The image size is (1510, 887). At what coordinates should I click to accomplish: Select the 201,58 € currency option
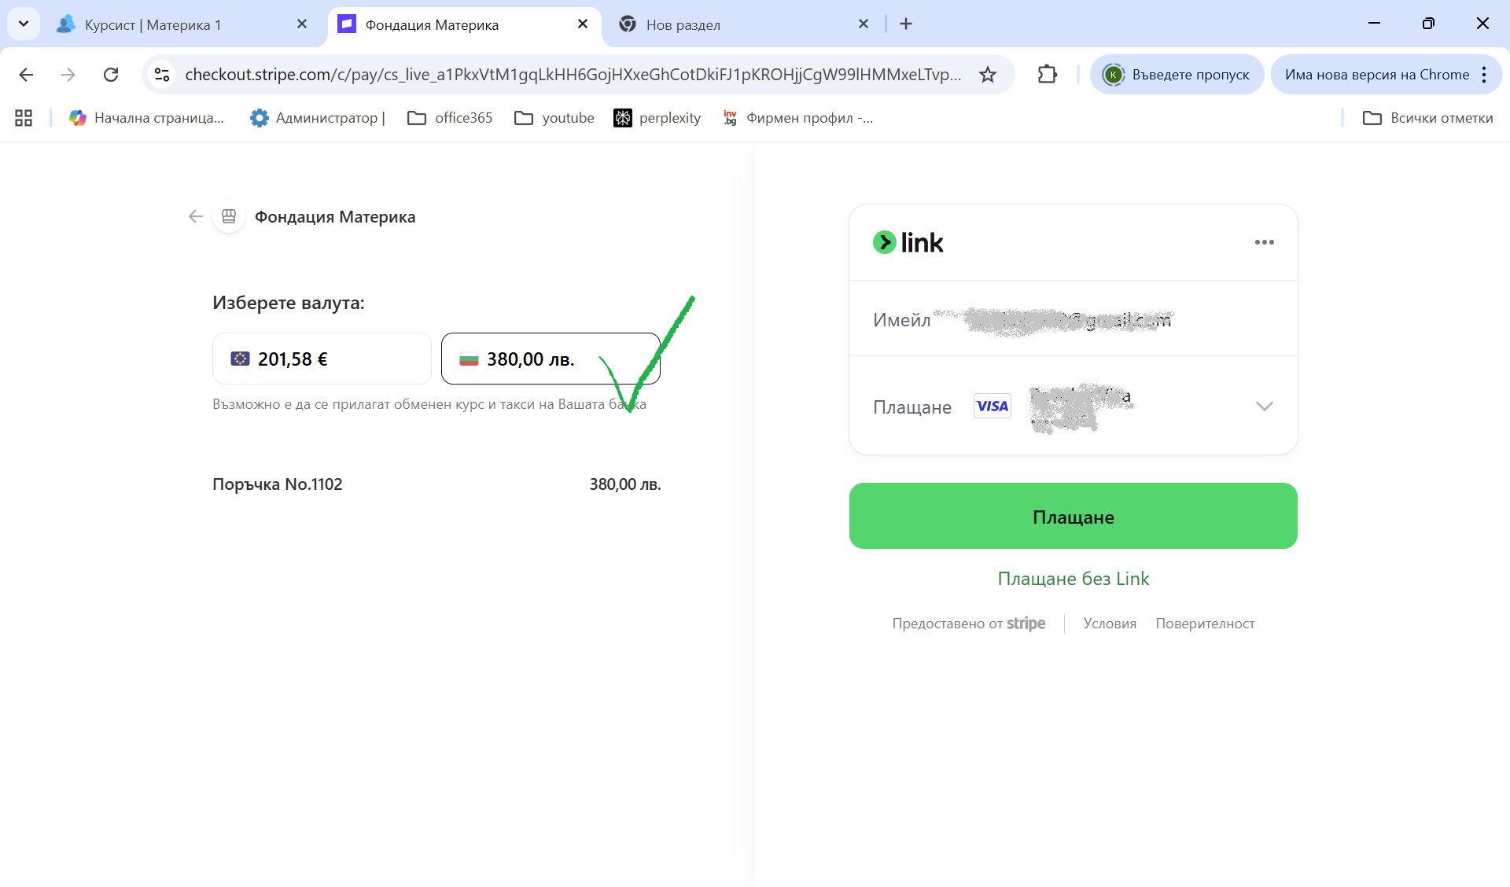pos(322,359)
